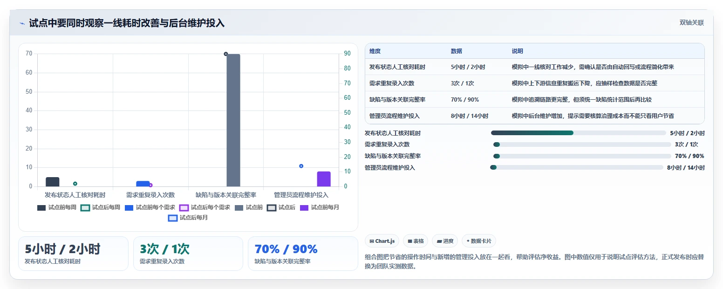Click the footer paragraph starting 组合图把节省的操作时间

[534, 261]
